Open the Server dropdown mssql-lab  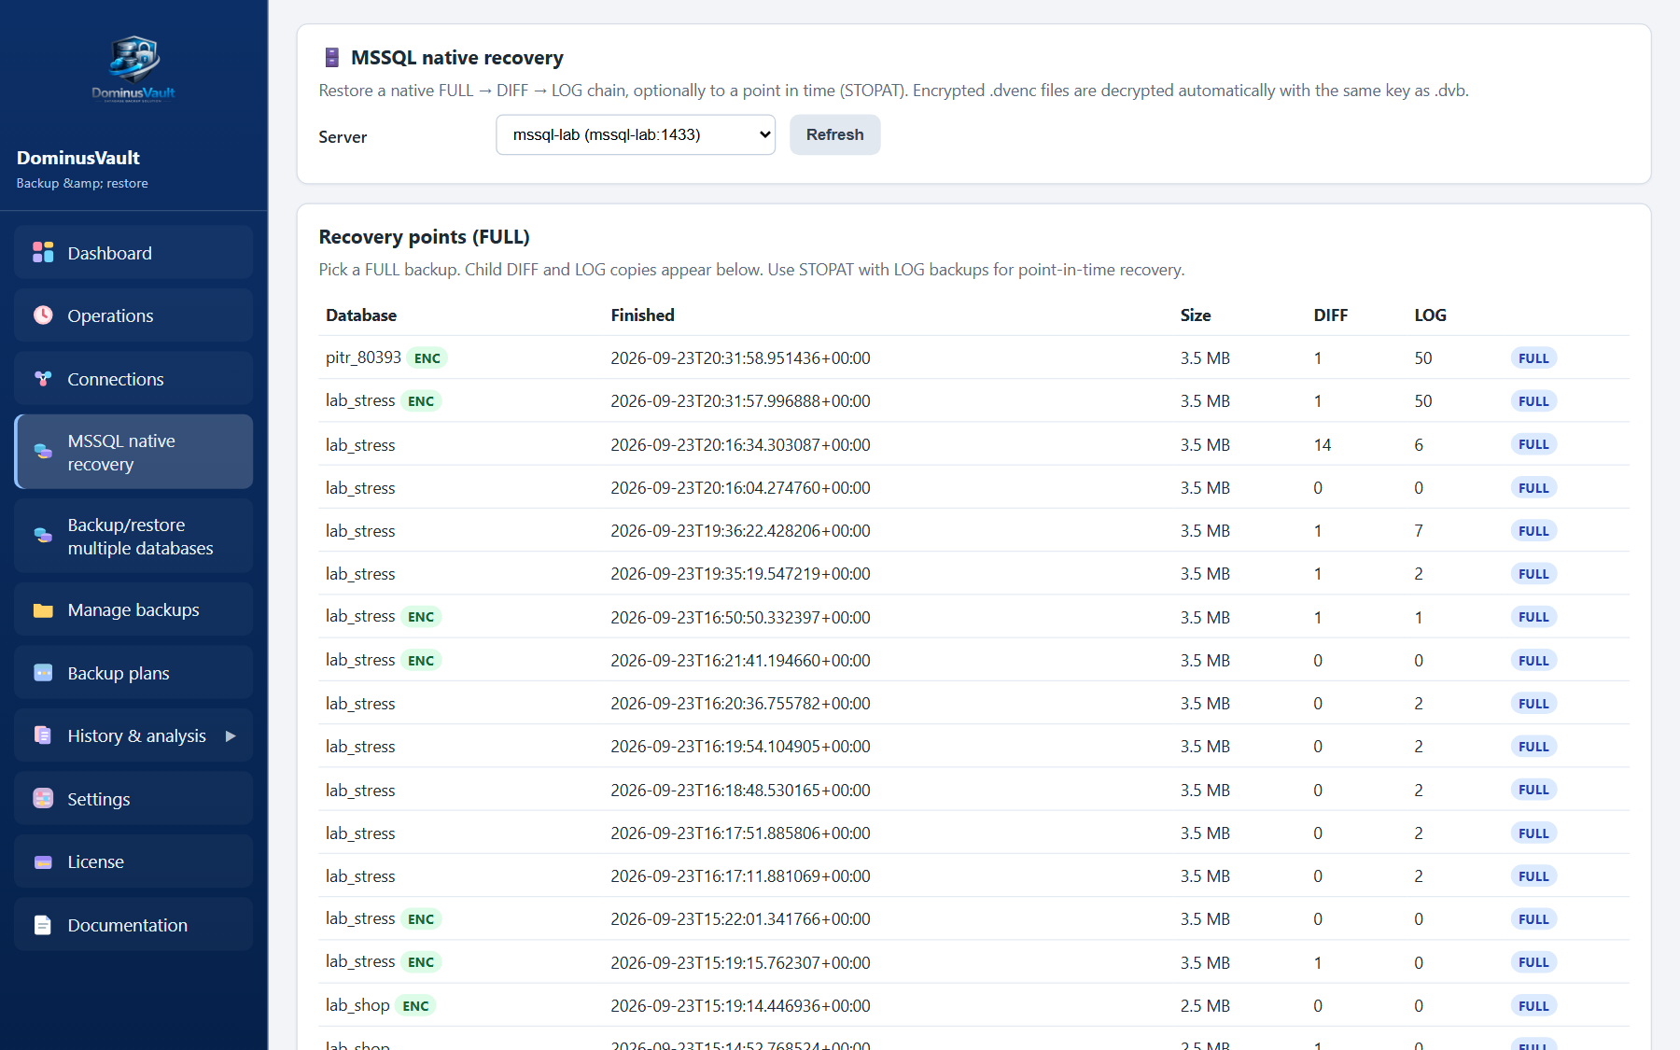[636, 134]
